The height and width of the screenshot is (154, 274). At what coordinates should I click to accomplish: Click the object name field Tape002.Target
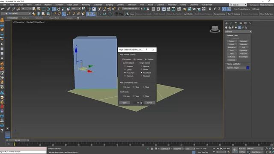pos(236,68)
